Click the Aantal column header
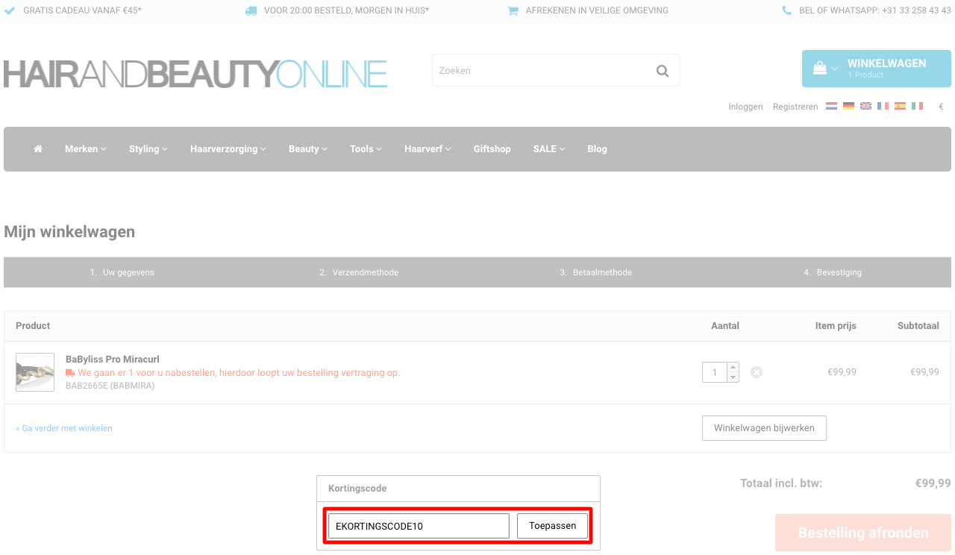Screen dimensions: 955x555 click(725, 326)
